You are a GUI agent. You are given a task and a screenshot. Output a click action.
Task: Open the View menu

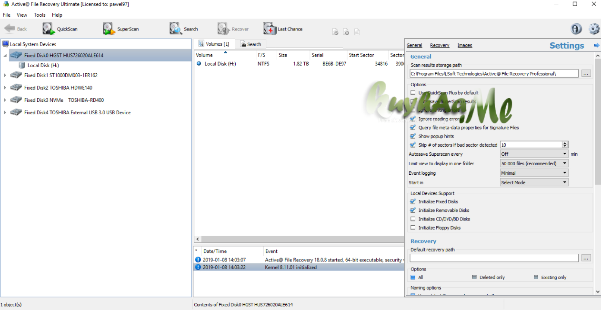coord(22,15)
